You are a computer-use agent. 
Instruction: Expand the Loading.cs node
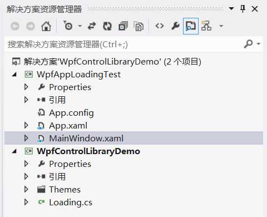(26, 202)
